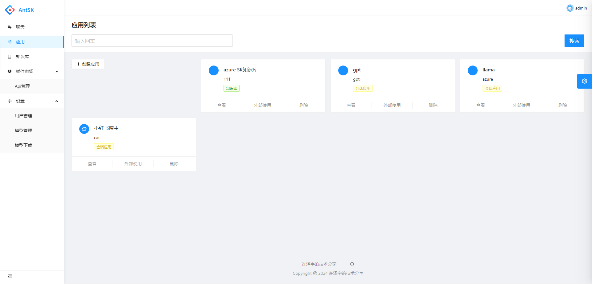Open the floating settings gear button
The width and height of the screenshot is (592, 284).
584,81
